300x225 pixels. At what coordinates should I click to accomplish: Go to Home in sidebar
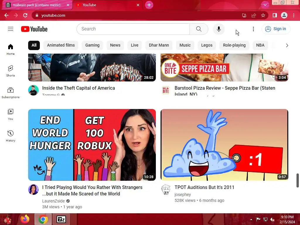click(x=11, y=49)
